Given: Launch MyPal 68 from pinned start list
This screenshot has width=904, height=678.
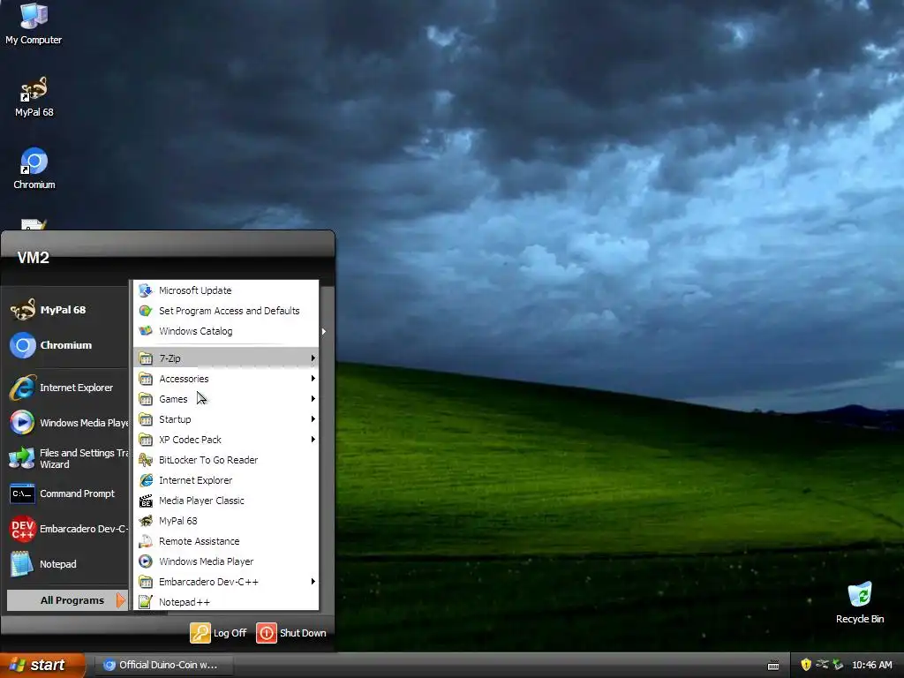Looking at the screenshot, I should [64, 310].
